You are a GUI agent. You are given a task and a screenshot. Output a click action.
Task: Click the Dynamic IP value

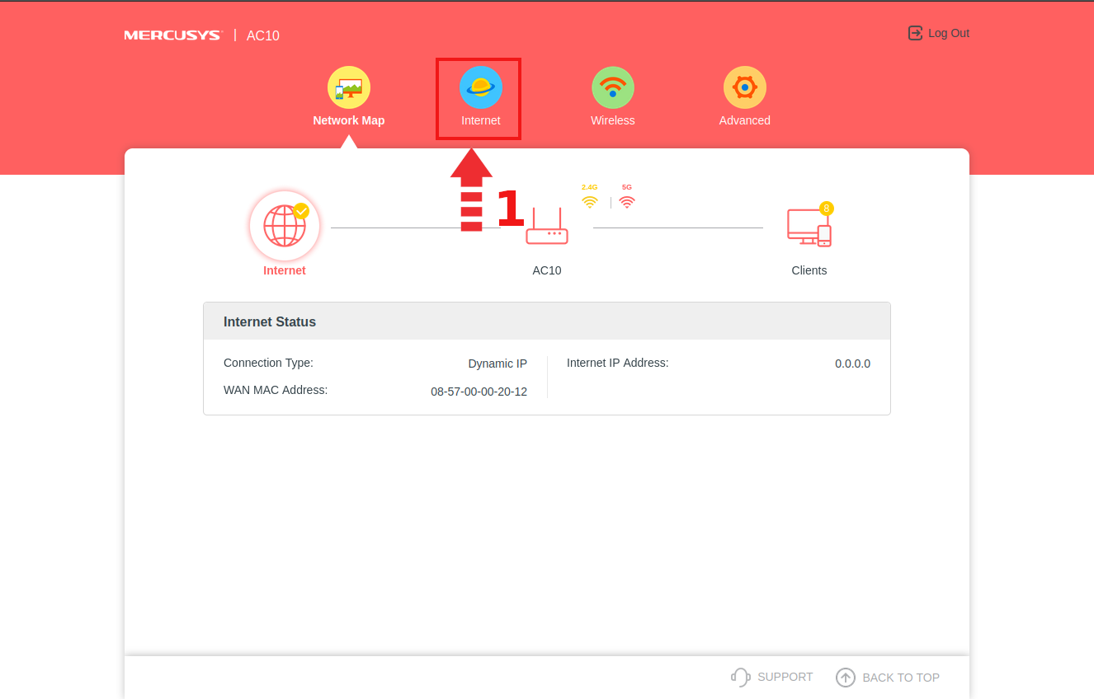497,364
